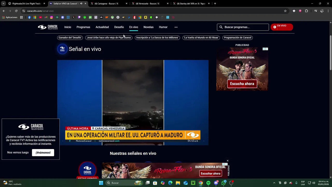Viewport: 332px width, 187px height.
Task: Open the Programación de Caracol tag
Action: click(238, 38)
